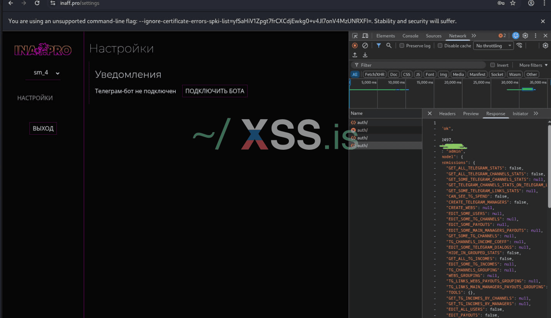Switch to the Elements panel
551x318 pixels.
[x=386, y=36]
